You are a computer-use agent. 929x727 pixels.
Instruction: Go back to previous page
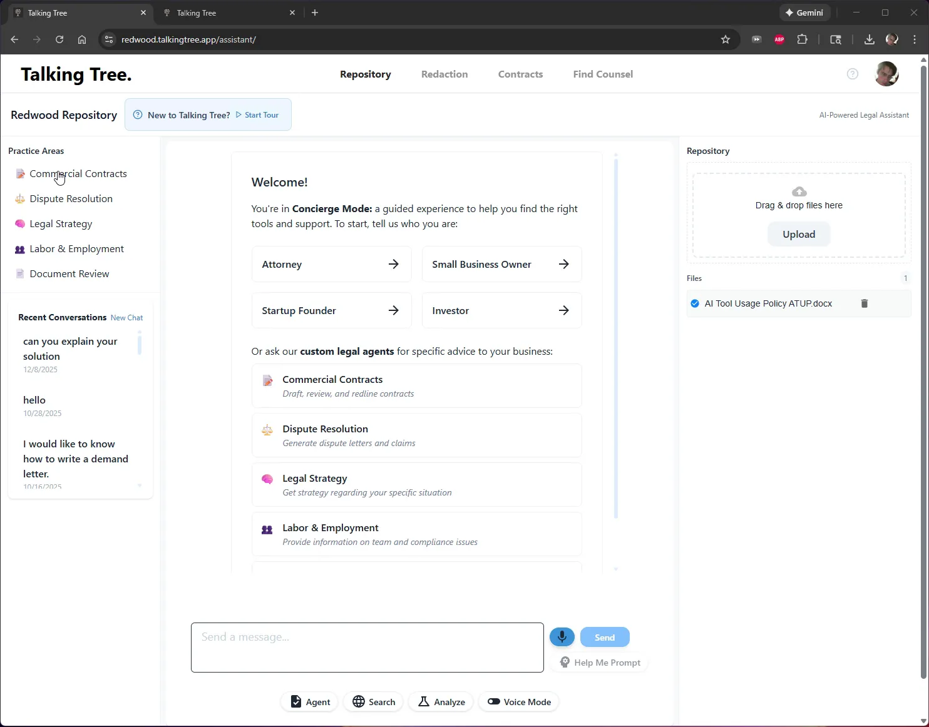coord(14,39)
